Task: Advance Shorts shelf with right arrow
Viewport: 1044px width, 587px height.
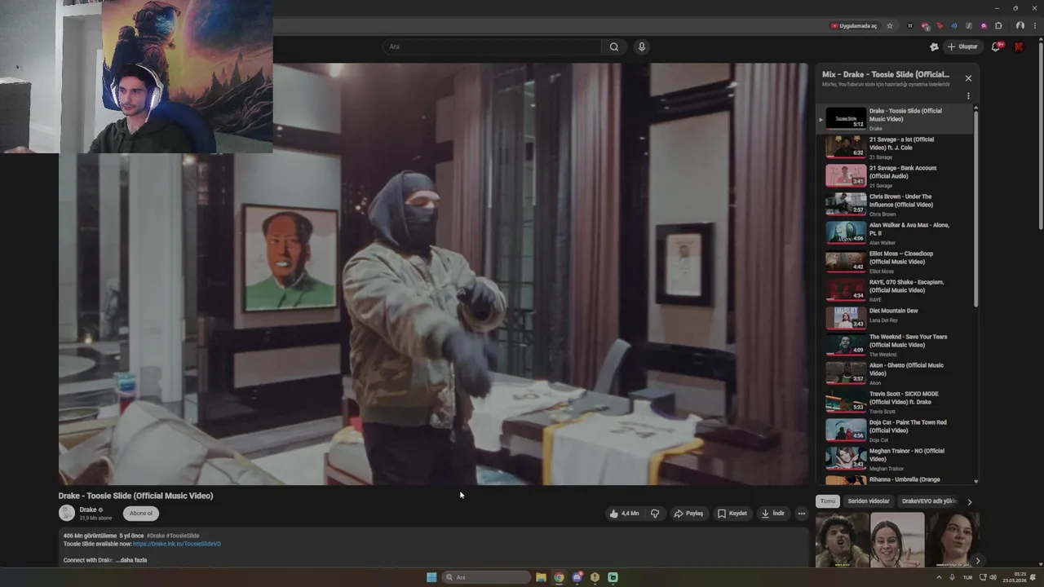Action: tap(977, 560)
